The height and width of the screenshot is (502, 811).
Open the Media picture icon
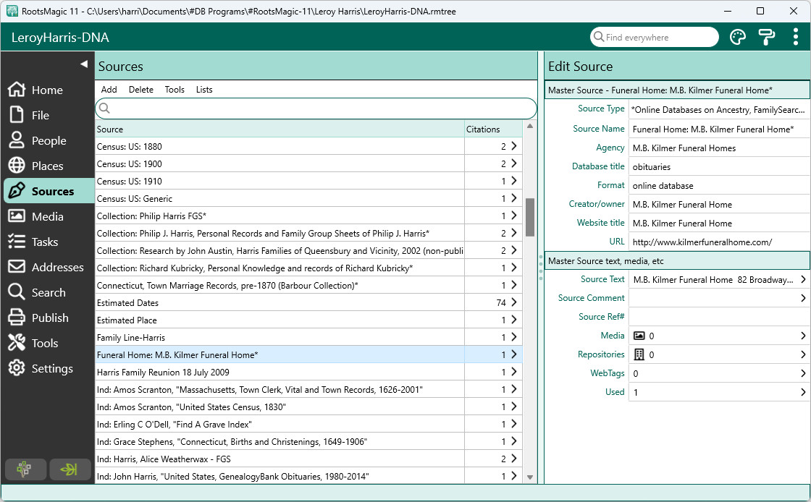[x=17, y=216]
